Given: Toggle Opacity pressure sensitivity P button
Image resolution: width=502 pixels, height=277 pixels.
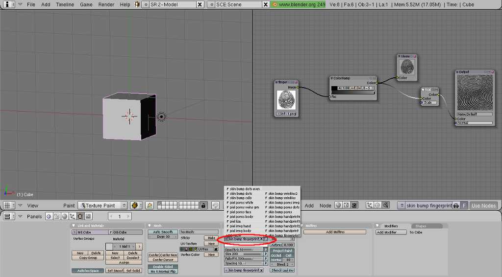Looking at the screenshot, I should pyautogui.click(x=266, y=250).
